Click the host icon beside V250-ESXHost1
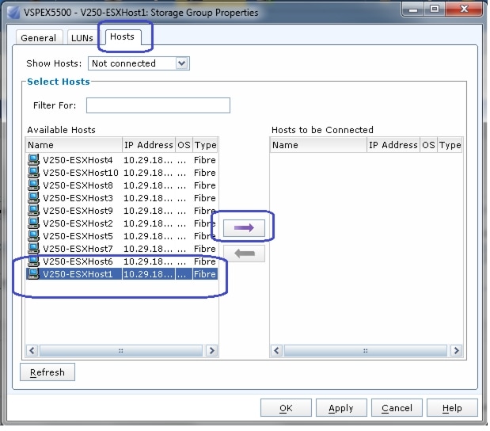The width and height of the screenshot is (490, 431). click(x=33, y=273)
